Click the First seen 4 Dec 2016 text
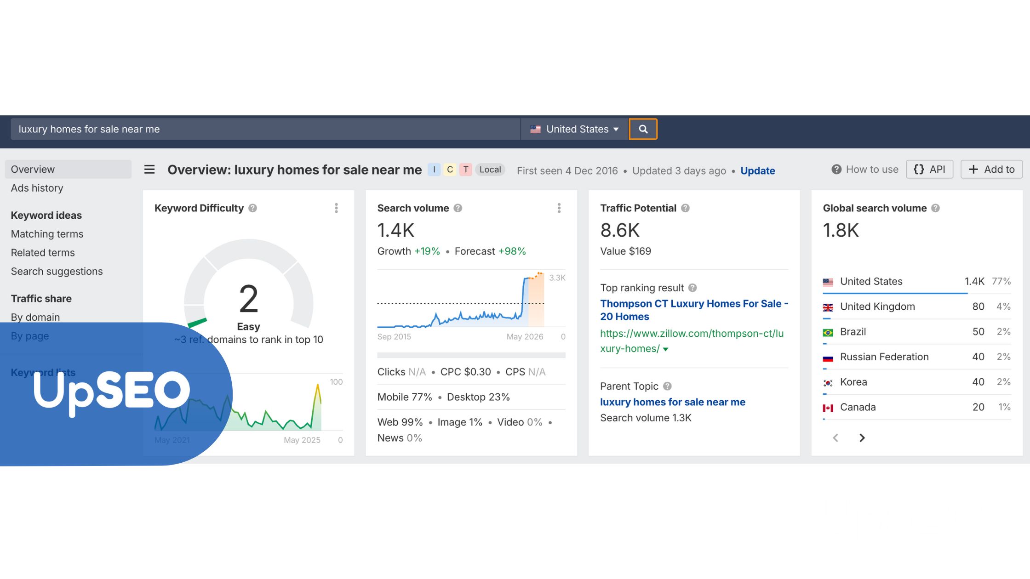The width and height of the screenshot is (1030, 579). (x=567, y=171)
